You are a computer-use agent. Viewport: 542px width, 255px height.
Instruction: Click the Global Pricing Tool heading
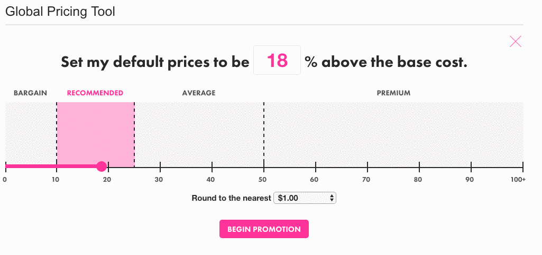pos(60,12)
